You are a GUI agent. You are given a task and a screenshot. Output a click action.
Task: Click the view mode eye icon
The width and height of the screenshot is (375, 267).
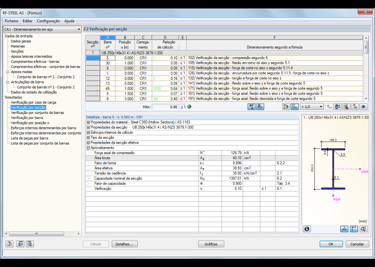pyautogui.click(x=363, y=107)
